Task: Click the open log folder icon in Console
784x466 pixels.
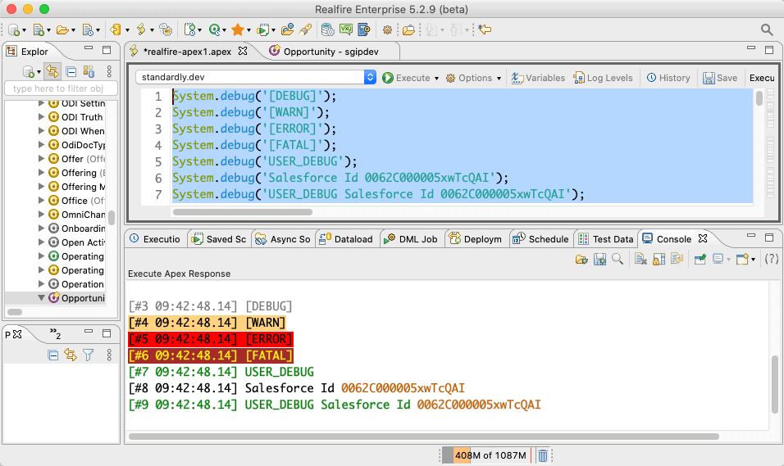Action: [581, 259]
